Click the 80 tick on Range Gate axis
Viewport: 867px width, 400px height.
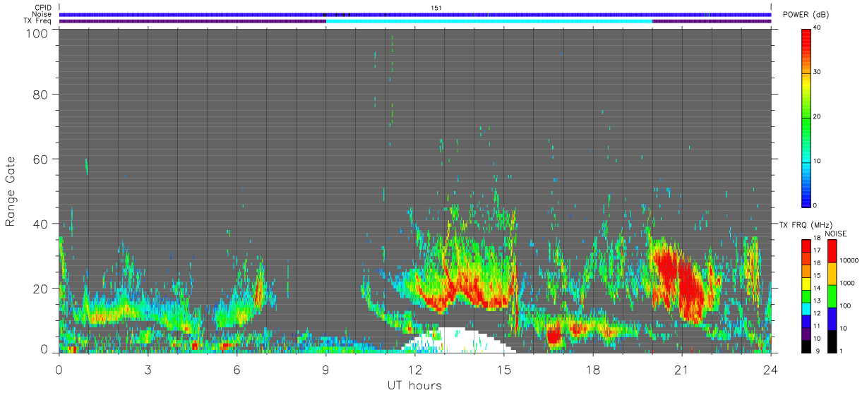(x=41, y=94)
